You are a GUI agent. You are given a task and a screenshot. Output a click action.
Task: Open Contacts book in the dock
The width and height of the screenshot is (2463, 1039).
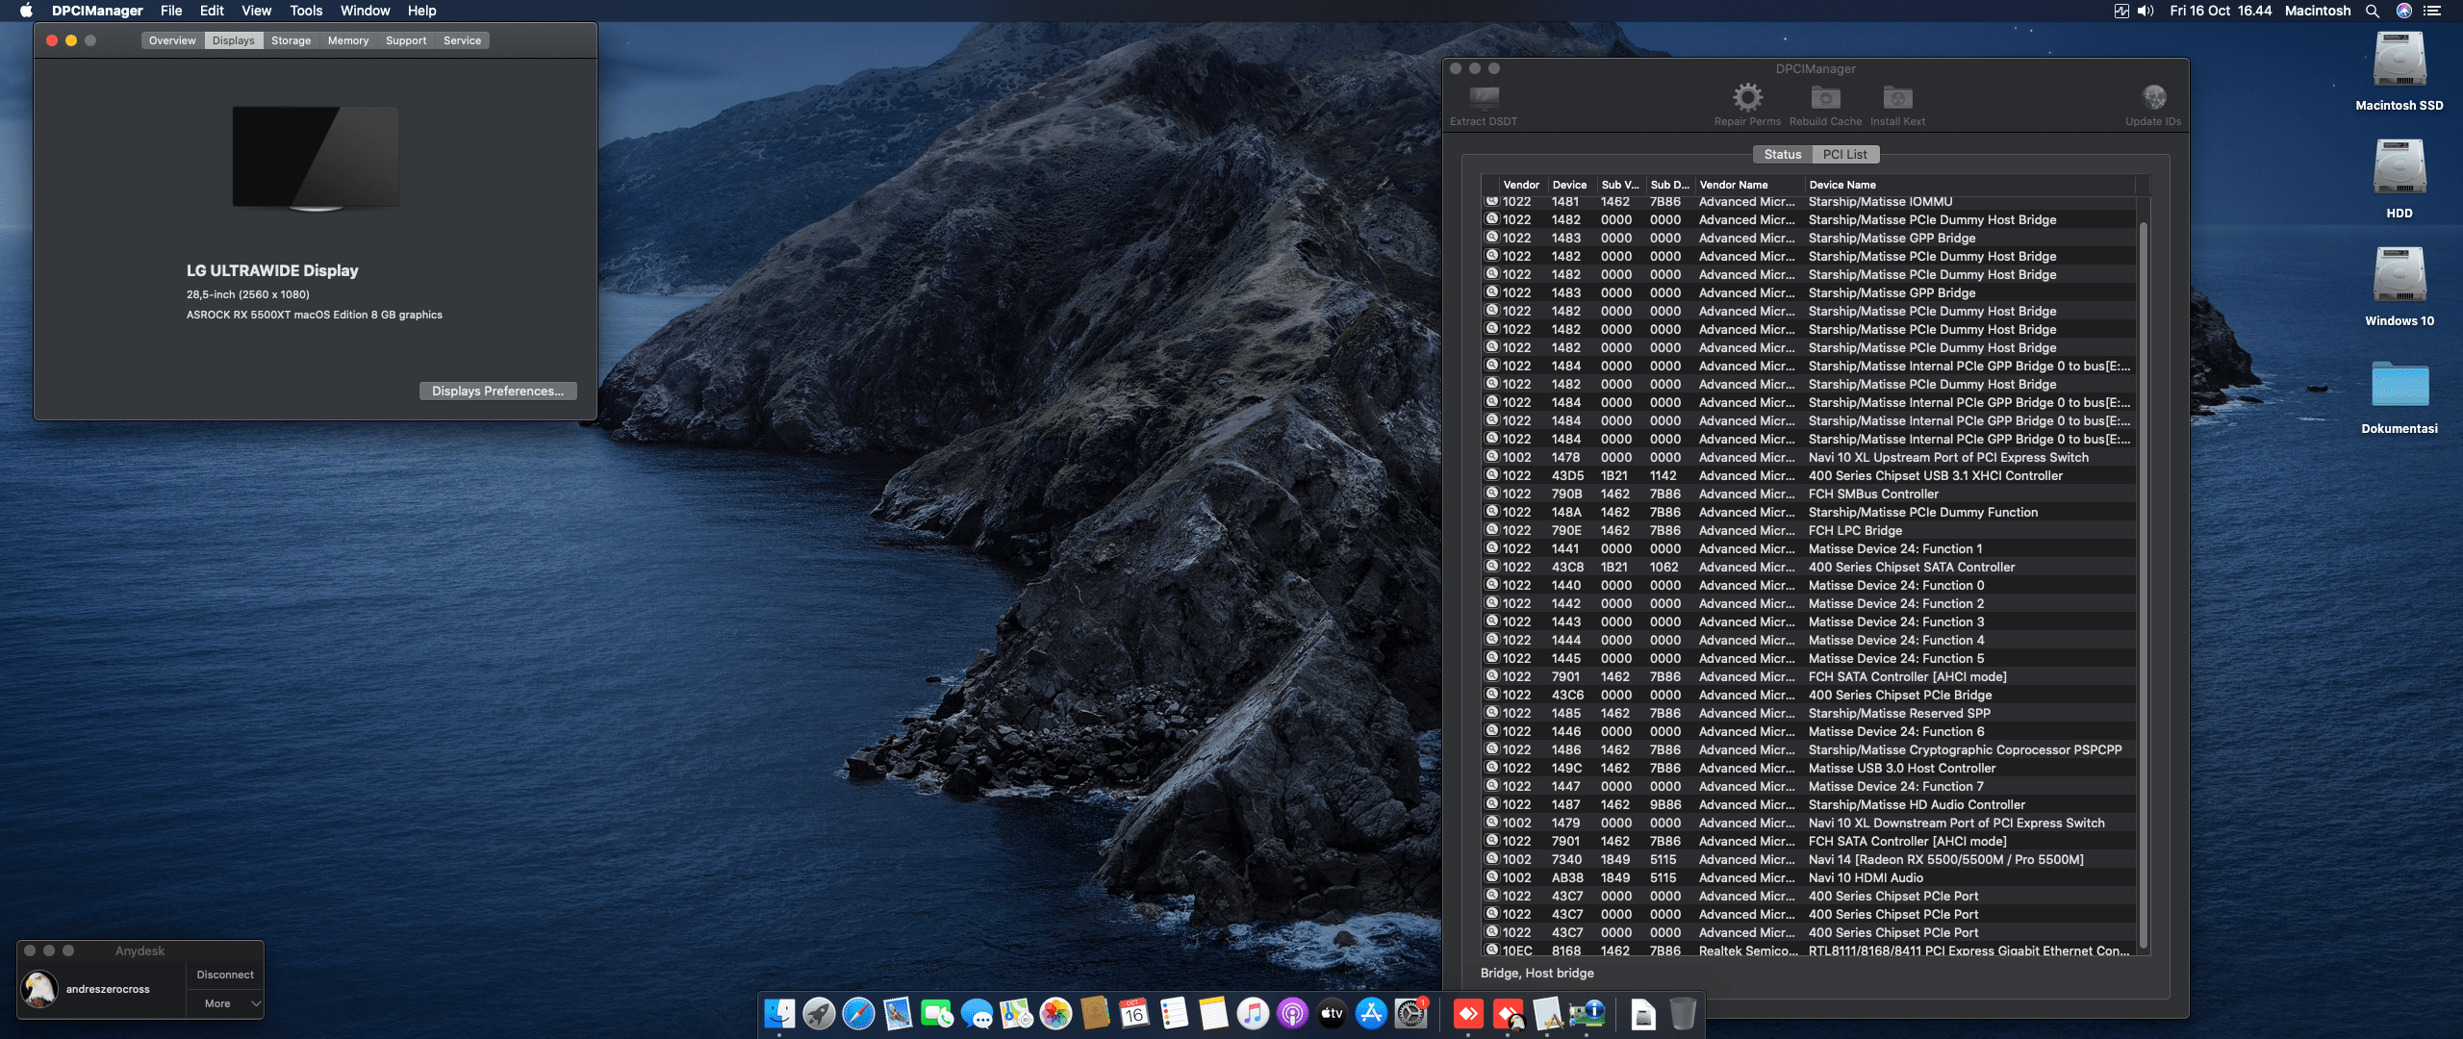tap(1095, 1013)
